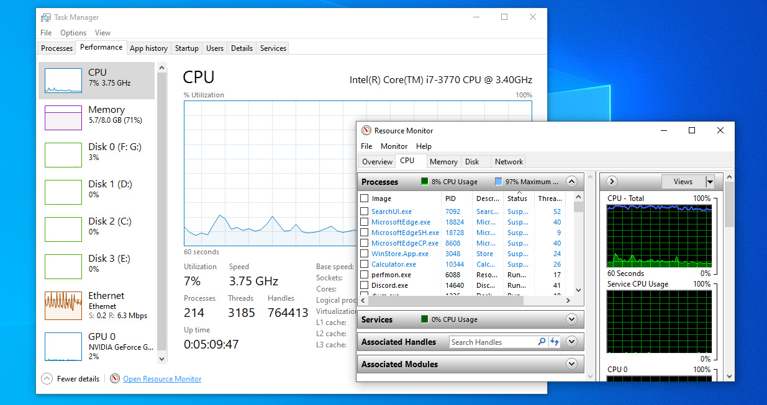Select the Disk 0 (F: G:) graph thumbnail
This screenshot has height=405, width=767.
coord(63,155)
